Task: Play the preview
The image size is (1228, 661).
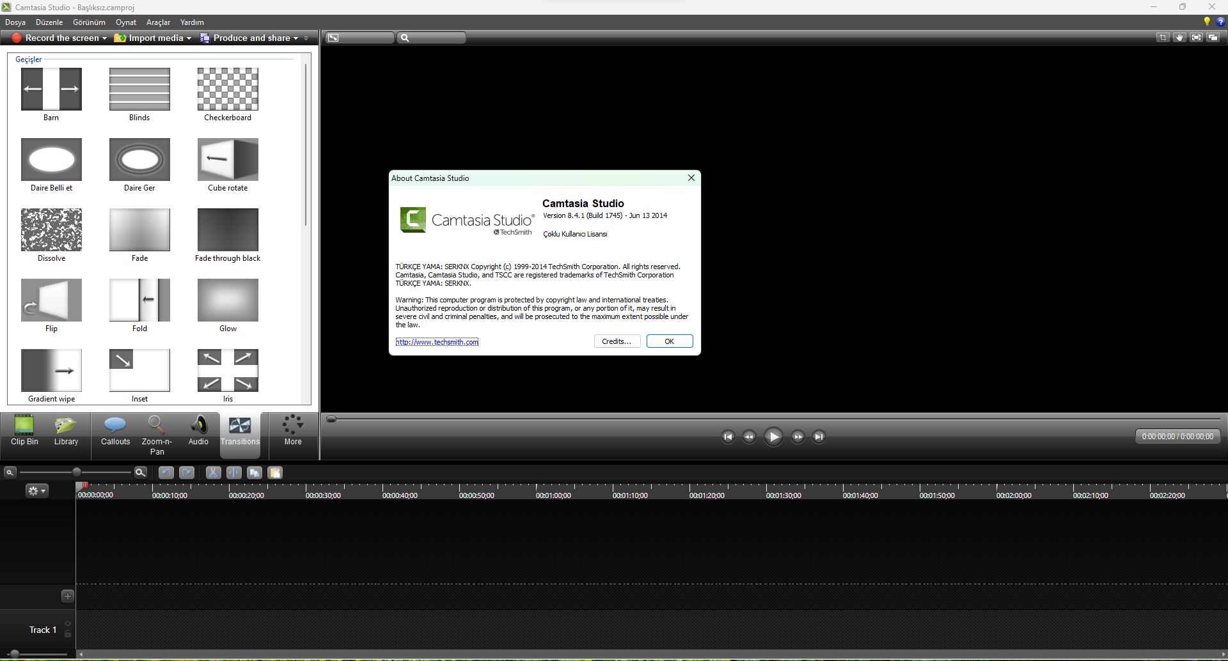Action: click(773, 437)
